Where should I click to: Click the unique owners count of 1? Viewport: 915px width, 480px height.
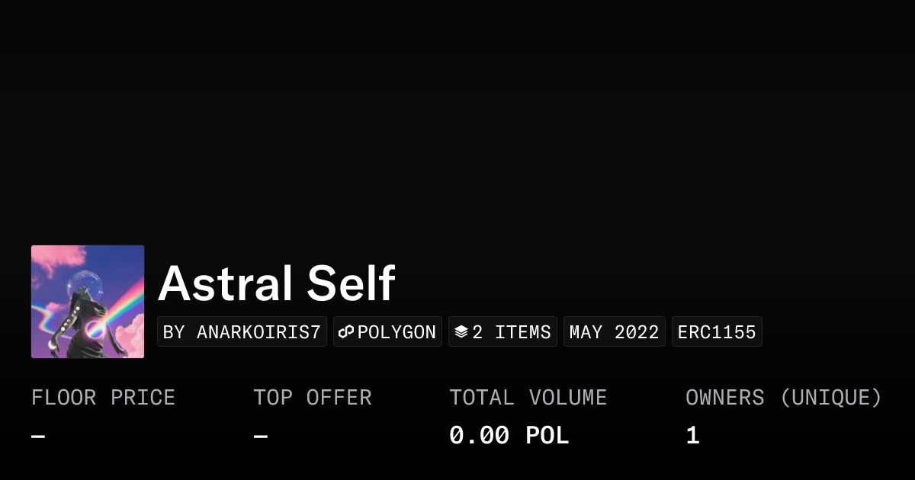692,436
